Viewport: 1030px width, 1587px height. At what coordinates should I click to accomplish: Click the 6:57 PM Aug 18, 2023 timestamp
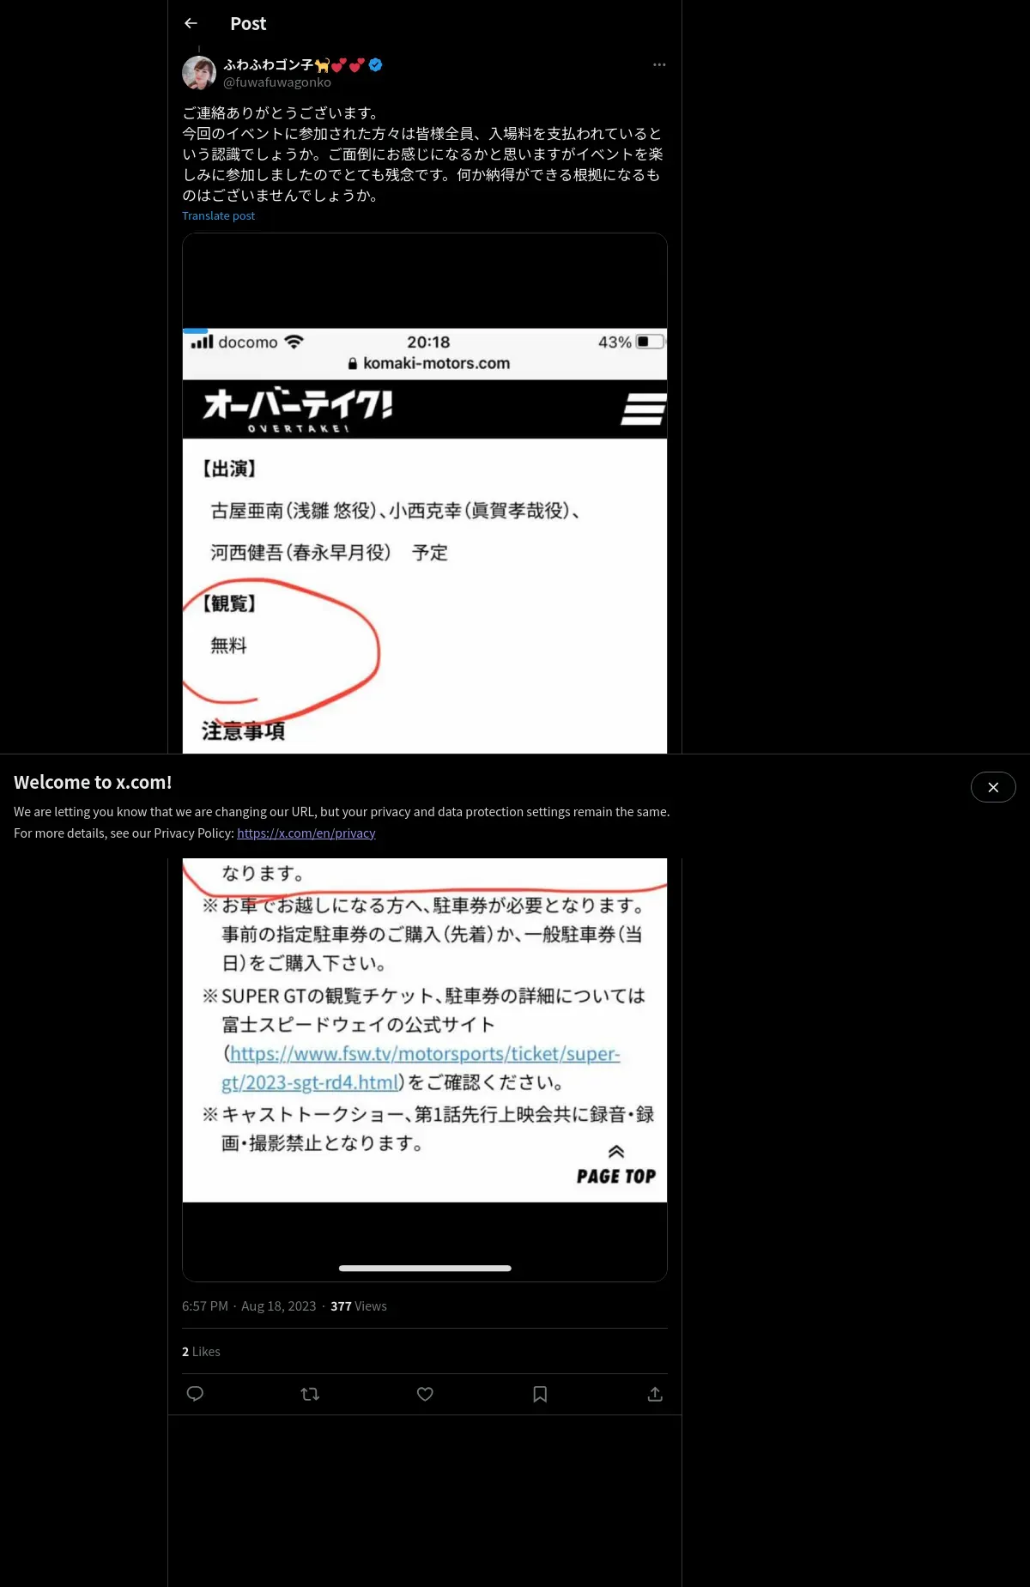(x=249, y=1305)
